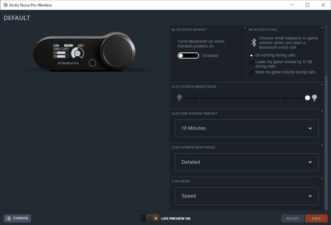The width and height of the screenshot is (331, 225).
Task: Click the "Enabled" label text
Action: pos(210,55)
